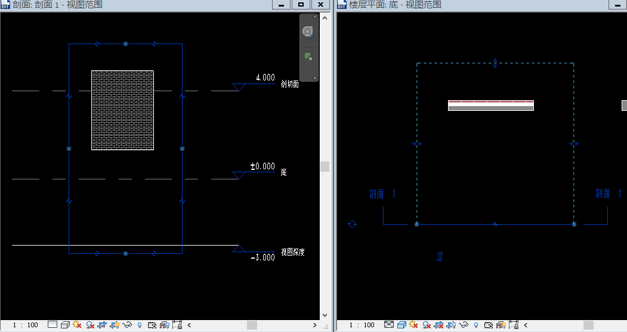Screen dimensions: 627x332
Task: Reveal hidden elements bulb in section view
Action: [x=140, y=325]
